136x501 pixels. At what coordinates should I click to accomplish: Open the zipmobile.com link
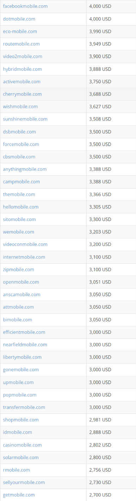(x=19, y=269)
